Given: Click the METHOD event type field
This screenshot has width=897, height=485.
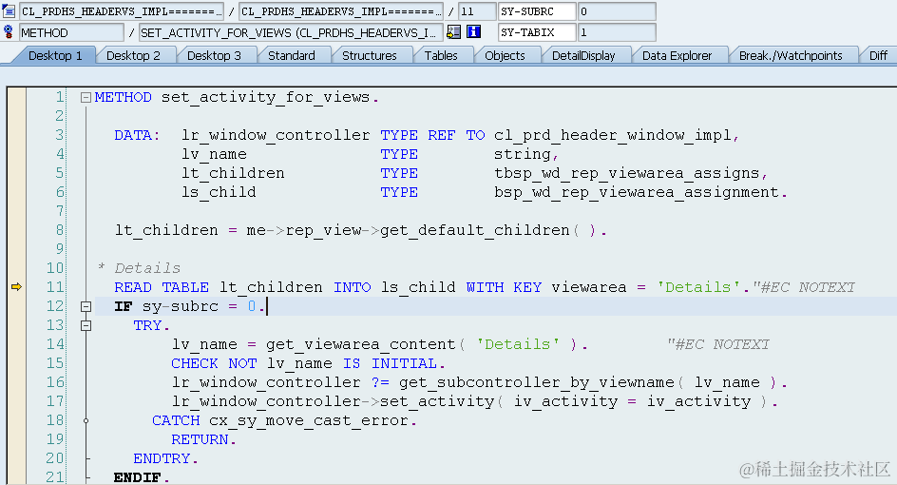Looking at the screenshot, I should pos(71,32).
